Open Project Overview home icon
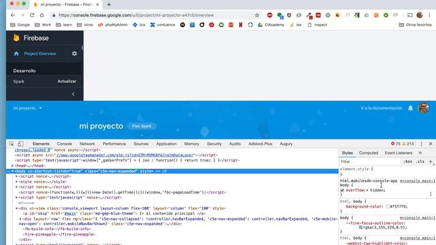The height and width of the screenshot is (245, 436). (x=16, y=54)
